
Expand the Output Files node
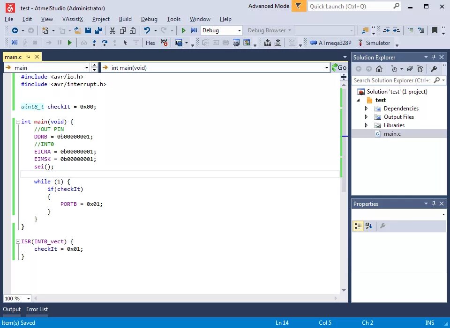point(366,117)
